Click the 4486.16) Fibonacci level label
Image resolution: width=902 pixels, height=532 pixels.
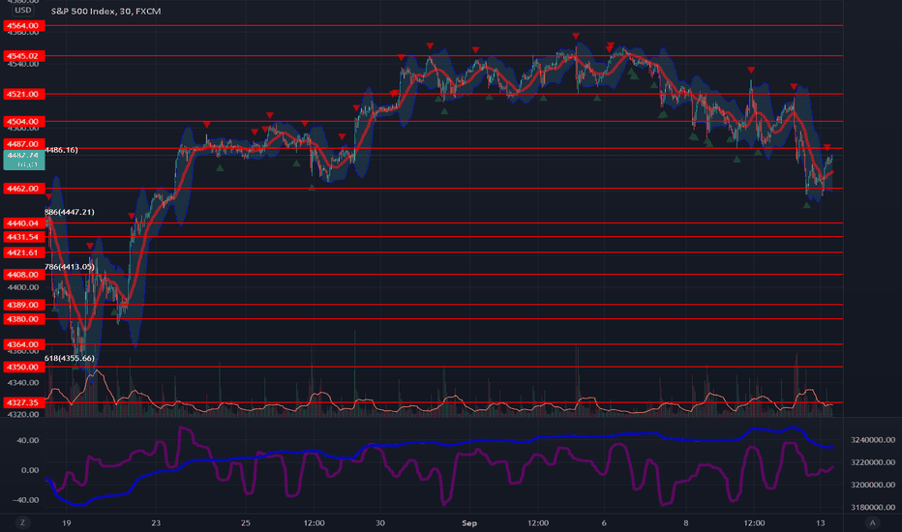click(61, 150)
